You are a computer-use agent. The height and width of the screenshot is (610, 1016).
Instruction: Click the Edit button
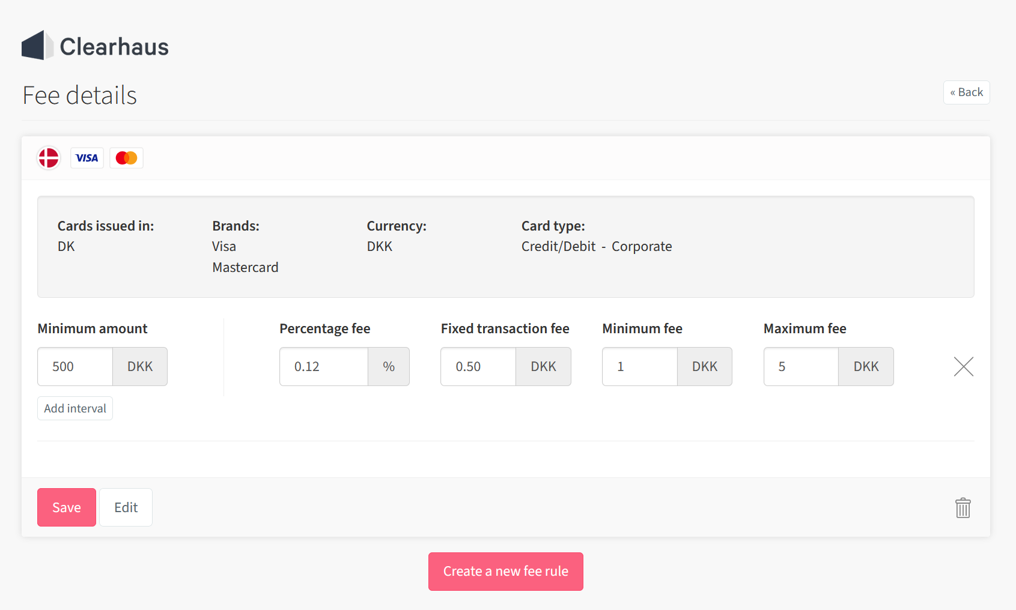126,507
